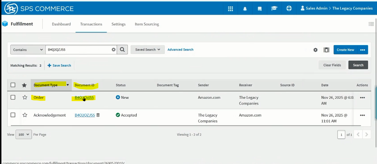Clear the search text with the x icon
Viewport: 377px width, 164px height.
coord(114,50)
